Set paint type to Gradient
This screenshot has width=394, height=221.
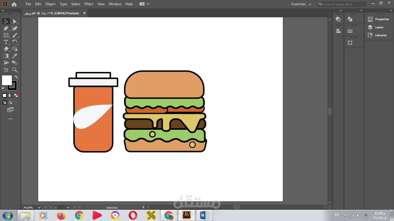[x=10, y=95]
